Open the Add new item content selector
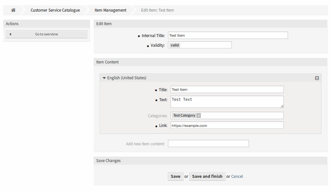 208,143
